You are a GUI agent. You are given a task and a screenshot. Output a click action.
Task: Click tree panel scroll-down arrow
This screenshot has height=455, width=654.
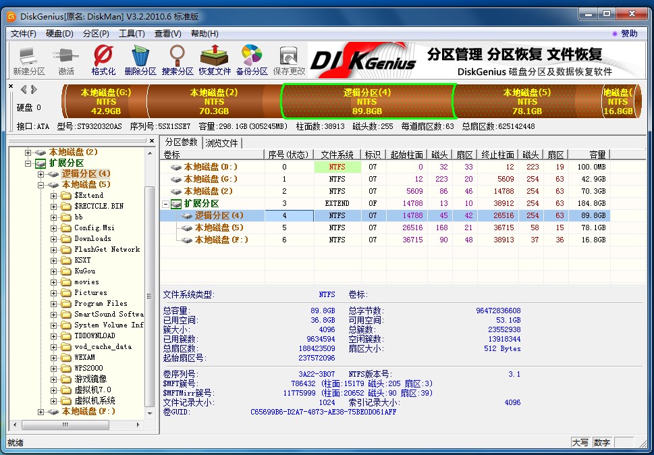(149, 414)
